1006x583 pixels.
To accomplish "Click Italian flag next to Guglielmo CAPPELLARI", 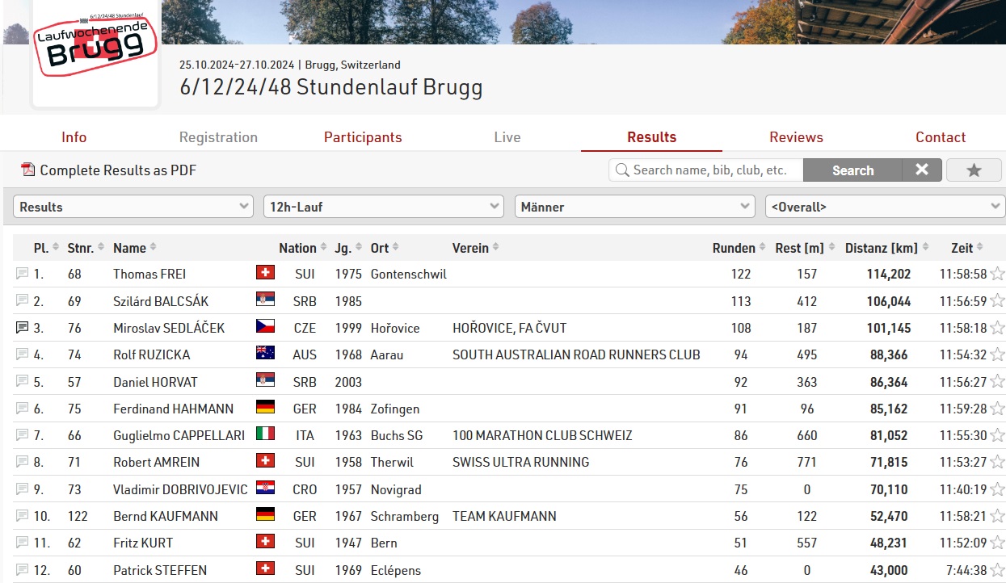I will tap(265, 434).
